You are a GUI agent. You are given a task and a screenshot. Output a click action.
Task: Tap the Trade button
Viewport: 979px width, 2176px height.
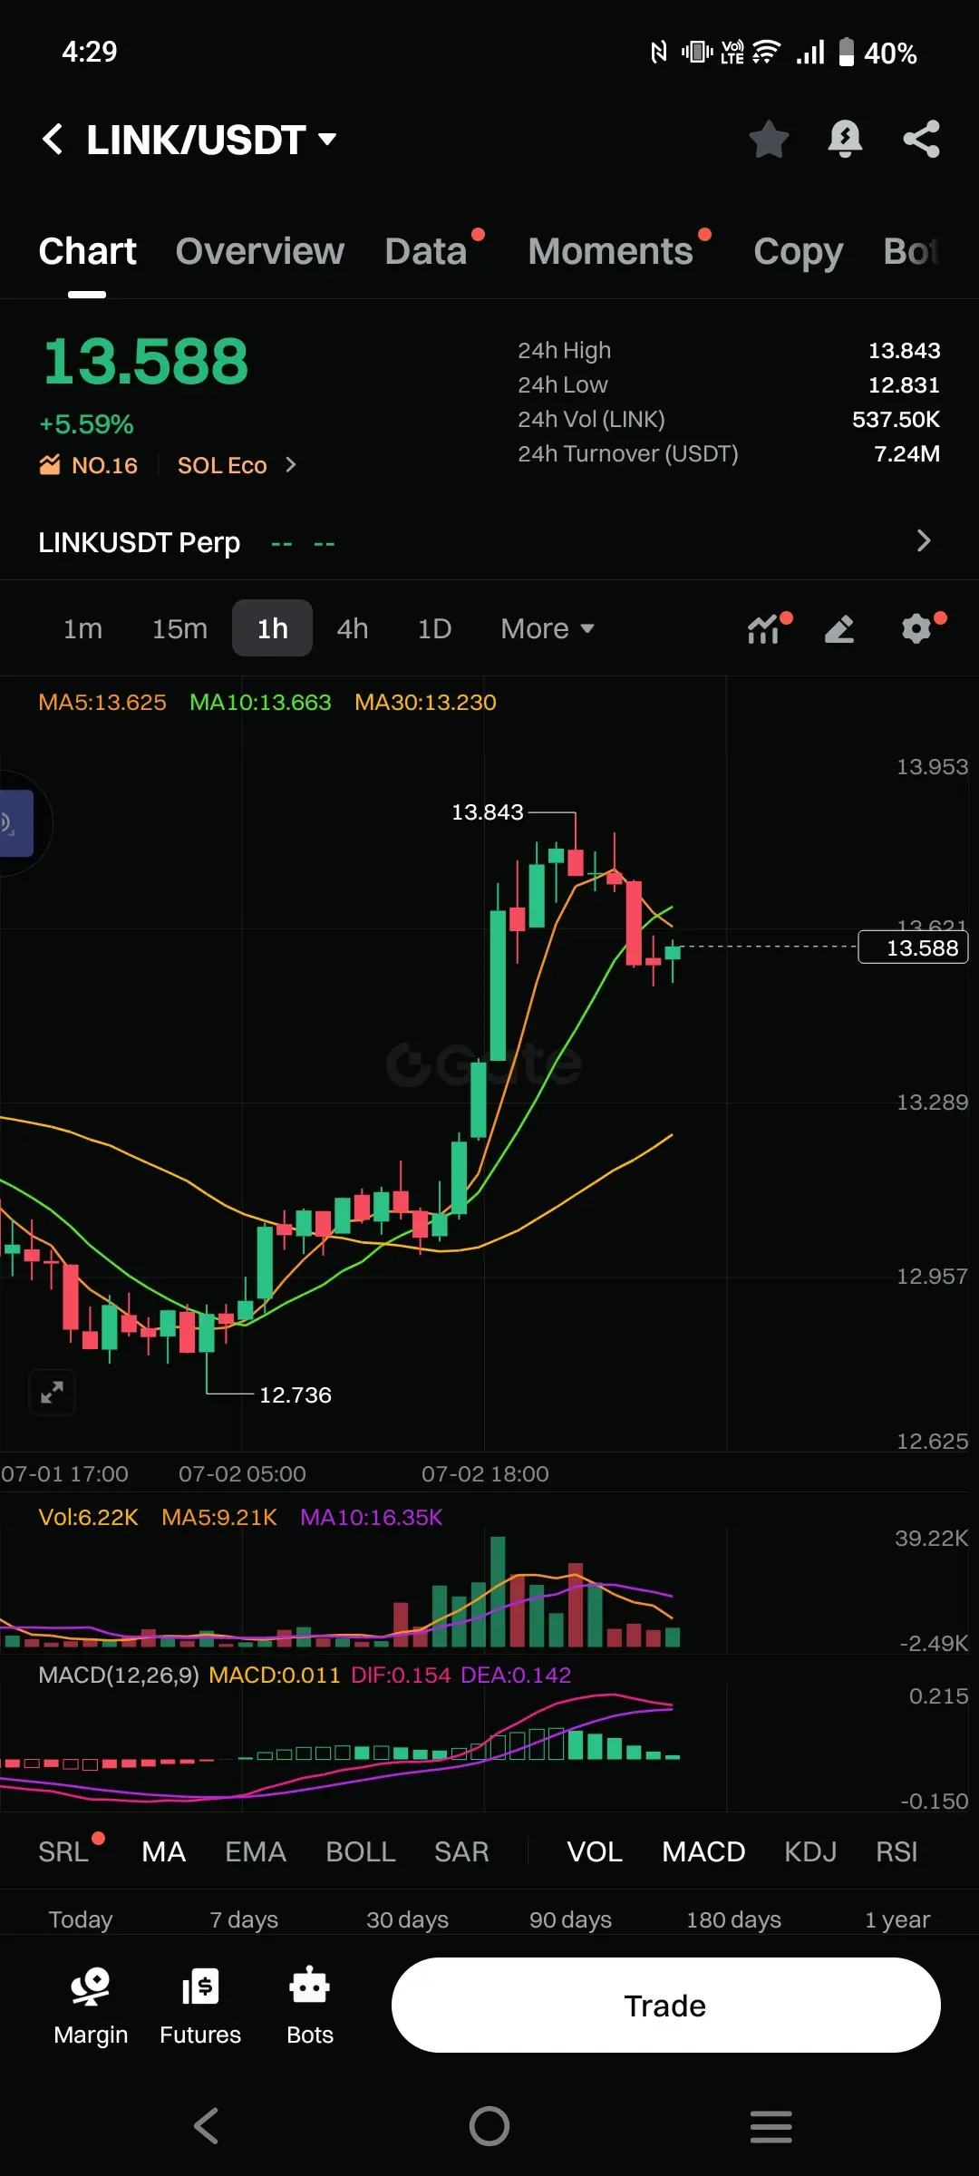coord(666,2006)
